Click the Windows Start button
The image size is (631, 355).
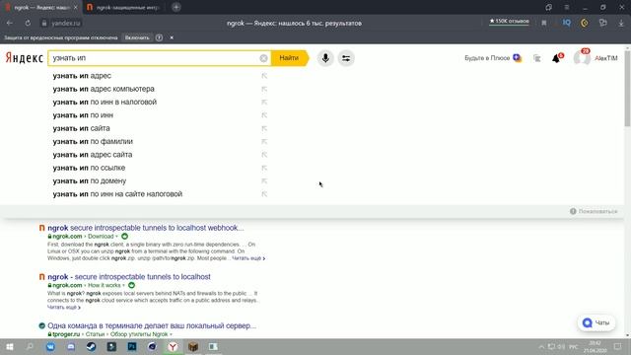10,346
